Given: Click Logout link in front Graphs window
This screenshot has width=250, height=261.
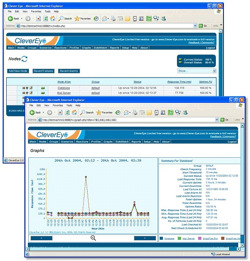Looking at the screenshot, I should pyautogui.click(x=232, y=142).
